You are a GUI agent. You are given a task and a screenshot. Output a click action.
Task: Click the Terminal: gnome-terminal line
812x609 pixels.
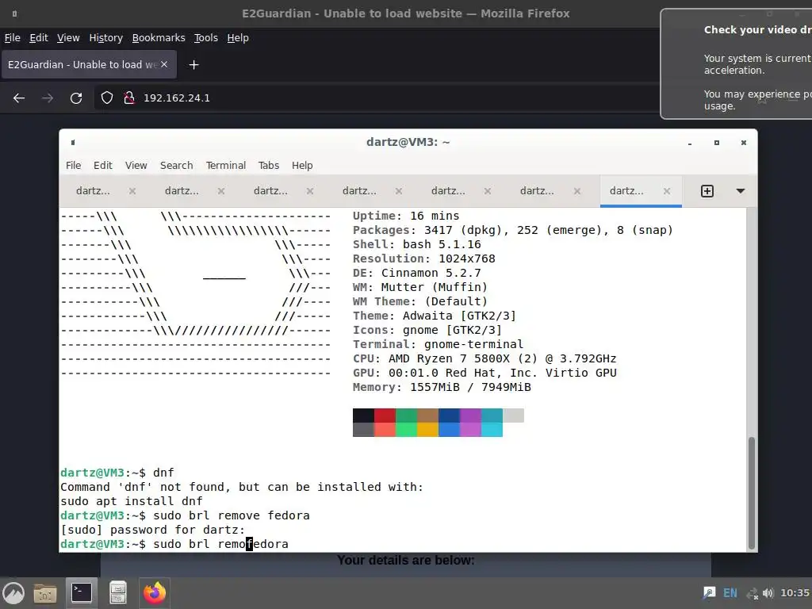point(438,344)
